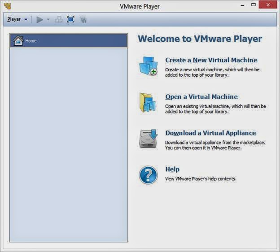Click the Home house icon
Viewport: 280px width, 252px height.
(x=18, y=40)
